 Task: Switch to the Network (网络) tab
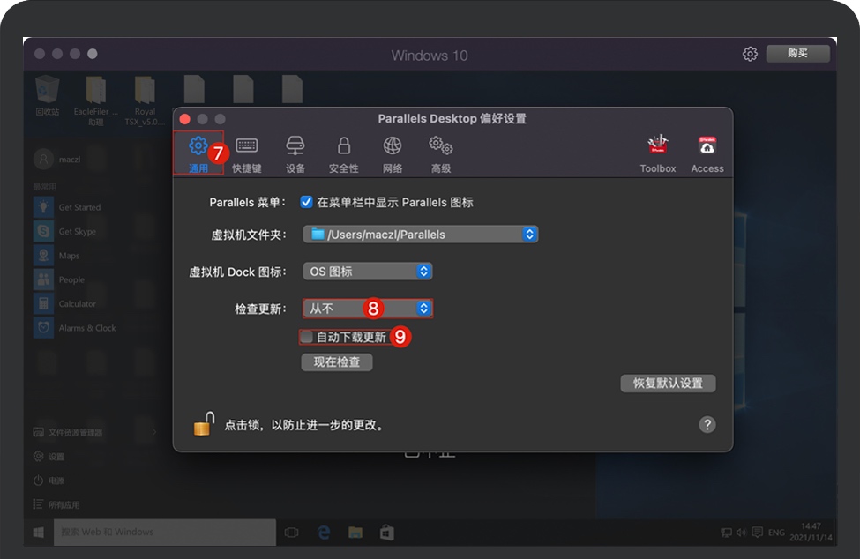tap(393, 154)
